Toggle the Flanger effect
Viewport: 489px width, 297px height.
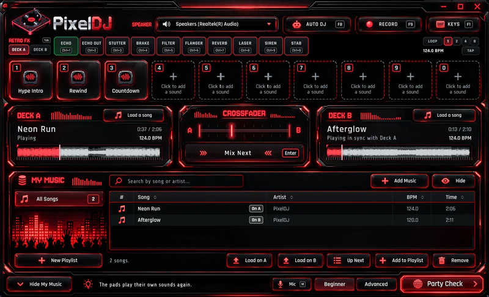click(x=194, y=46)
